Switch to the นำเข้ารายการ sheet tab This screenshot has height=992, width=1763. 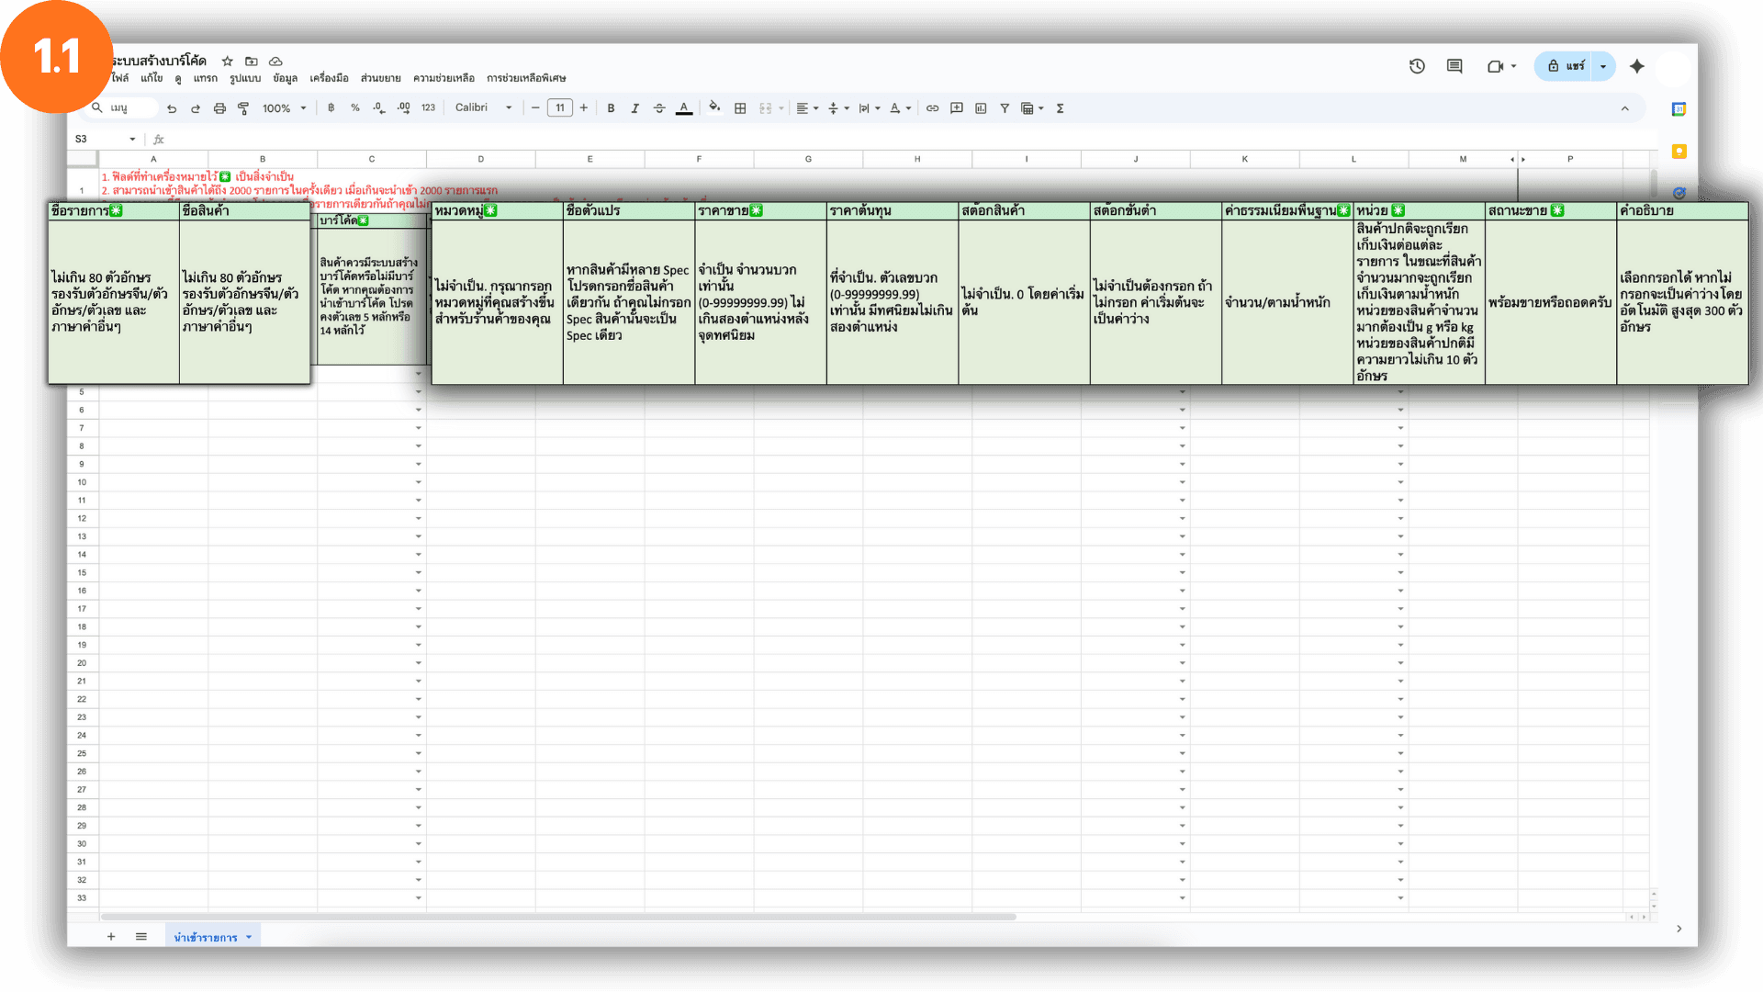(x=206, y=937)
